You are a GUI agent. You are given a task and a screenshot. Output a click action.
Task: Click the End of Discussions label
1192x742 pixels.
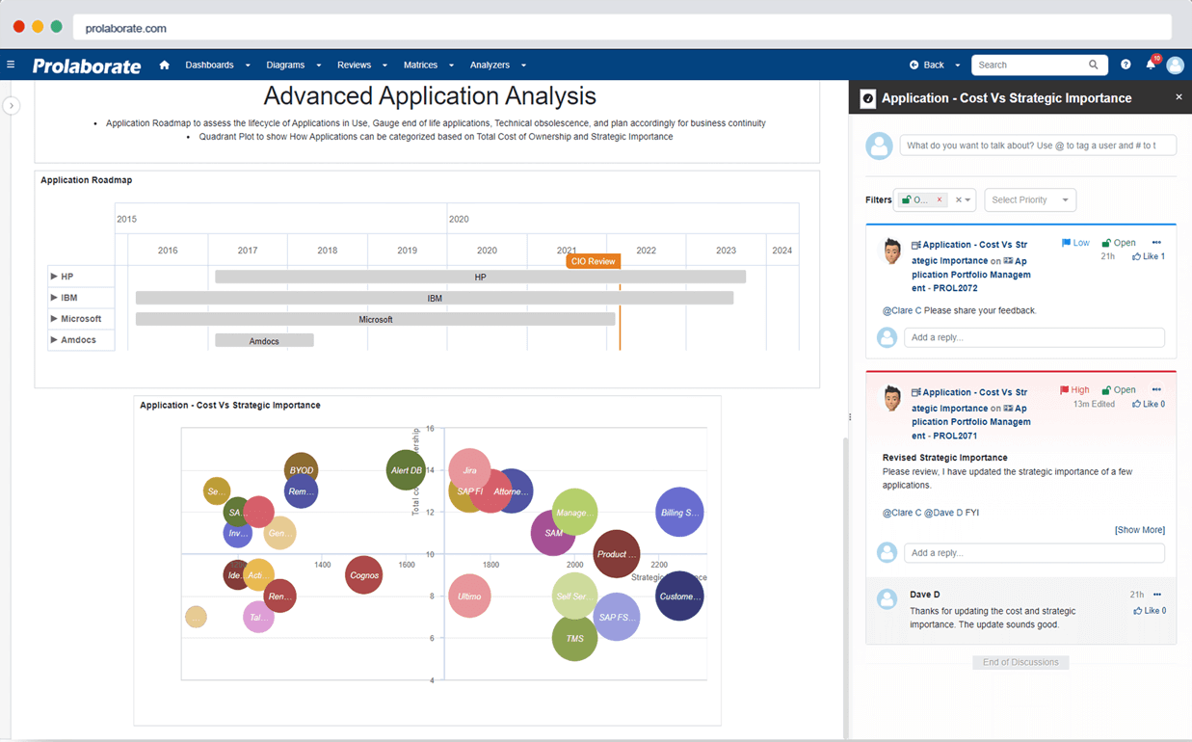1020,662
